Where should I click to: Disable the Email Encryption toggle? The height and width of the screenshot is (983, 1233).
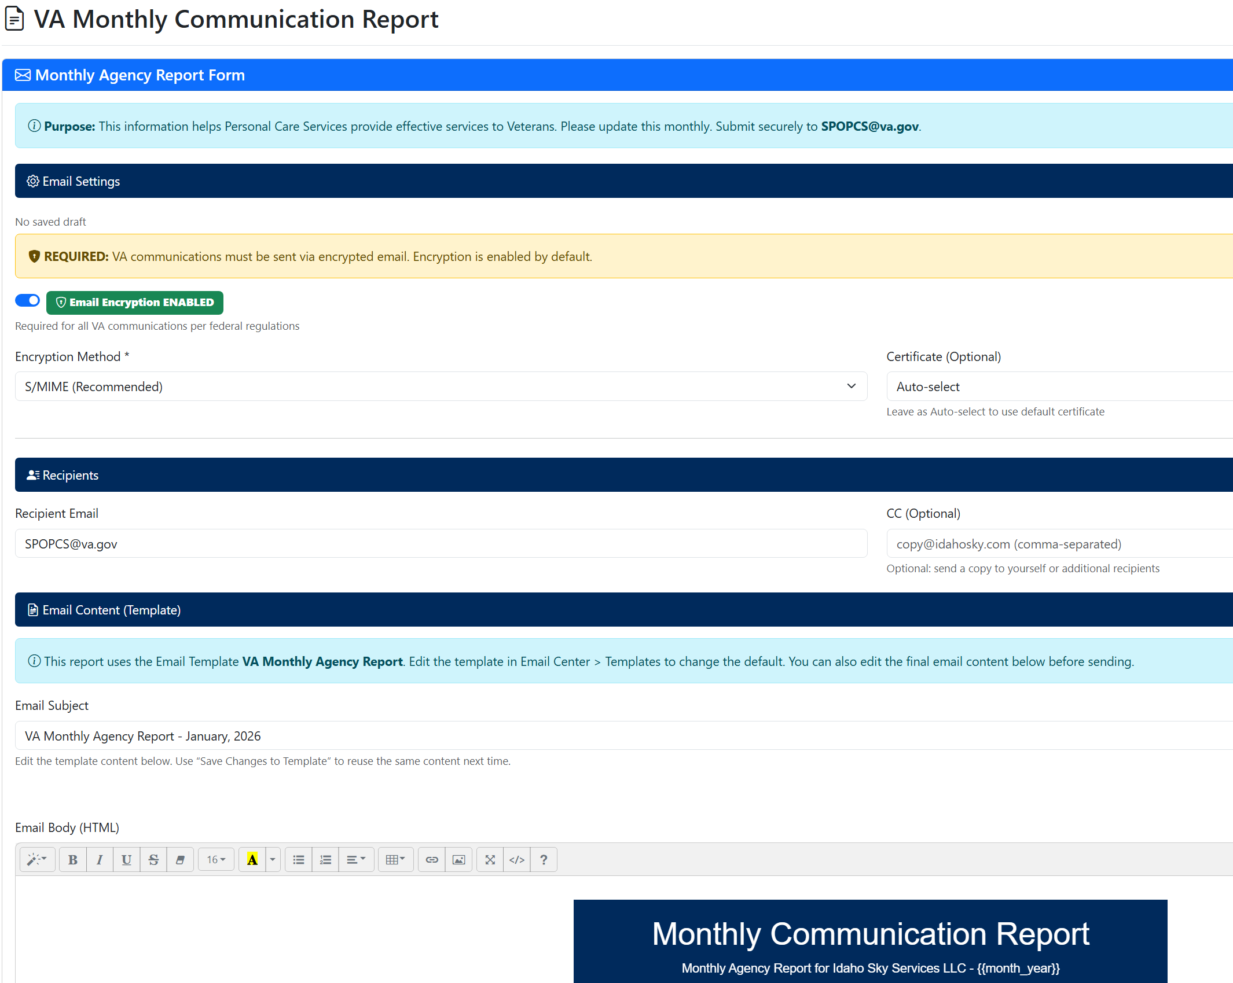click(x=27, y=300)
